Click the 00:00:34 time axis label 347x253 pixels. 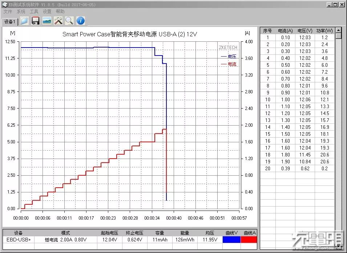coord(152,218)
